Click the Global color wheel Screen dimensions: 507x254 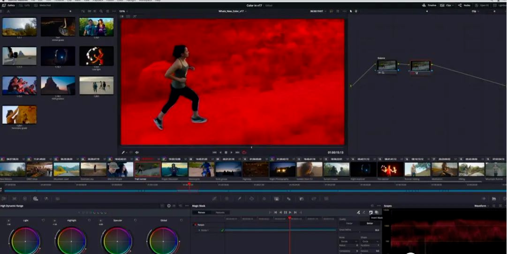[x=163, y=241]
